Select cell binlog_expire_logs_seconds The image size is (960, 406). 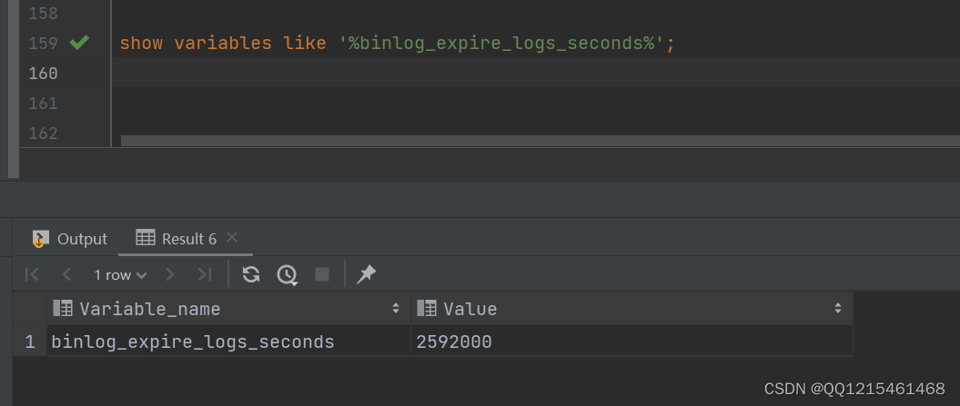coord(228,342)
